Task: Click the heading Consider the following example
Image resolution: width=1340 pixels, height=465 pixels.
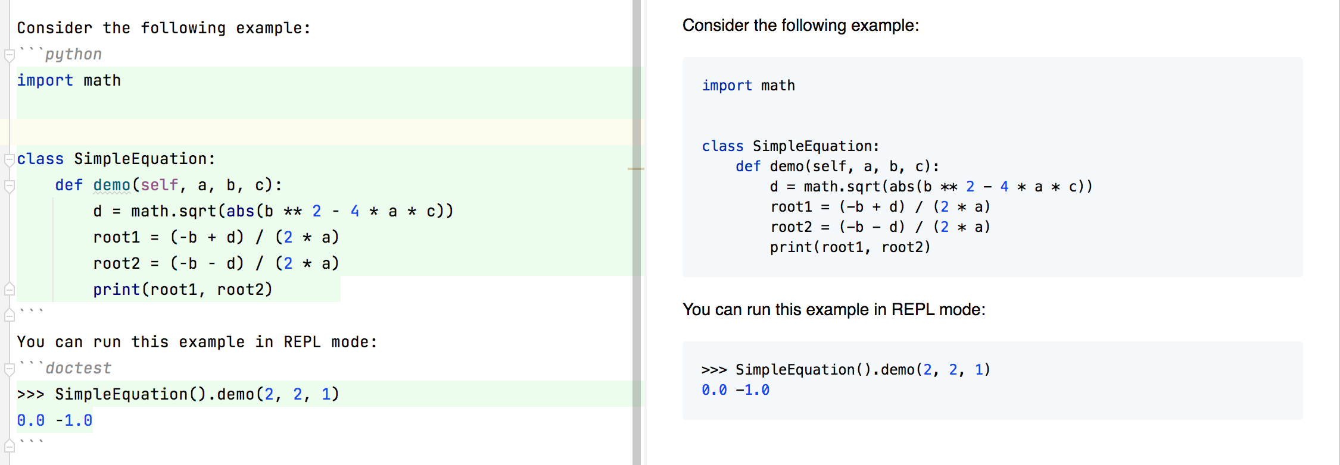Action: click(801, 25)
